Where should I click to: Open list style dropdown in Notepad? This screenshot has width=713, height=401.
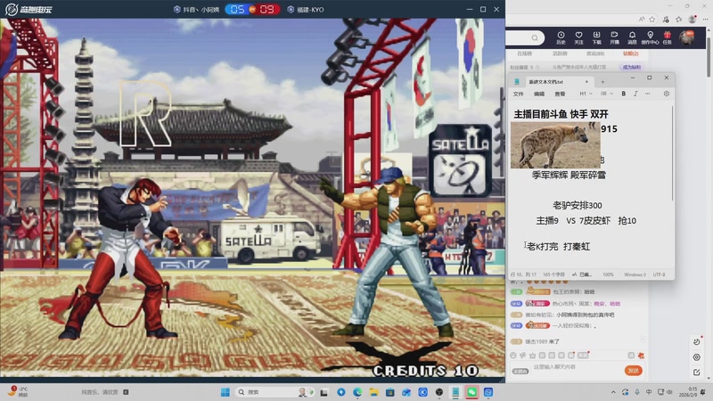(x=607, y=94)
